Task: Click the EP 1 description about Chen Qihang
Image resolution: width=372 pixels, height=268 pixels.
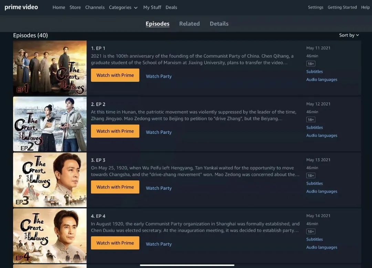Action: tap(192, 59)
